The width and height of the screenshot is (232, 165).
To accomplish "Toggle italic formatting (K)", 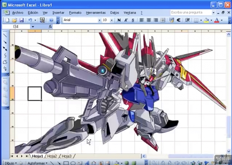I will [x=126, y=20].
